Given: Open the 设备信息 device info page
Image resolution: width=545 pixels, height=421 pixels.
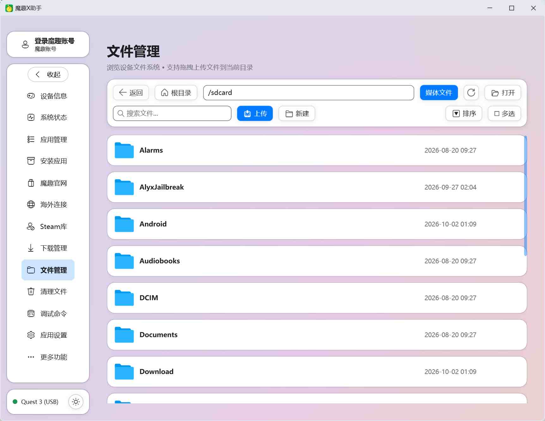Looking at the screenshot, I should click(48, 96).
